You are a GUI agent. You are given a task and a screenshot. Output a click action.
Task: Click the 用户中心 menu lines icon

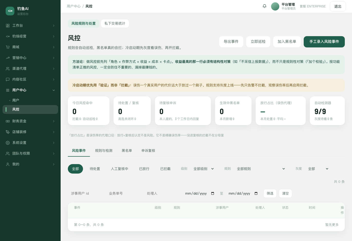(8, 90)
